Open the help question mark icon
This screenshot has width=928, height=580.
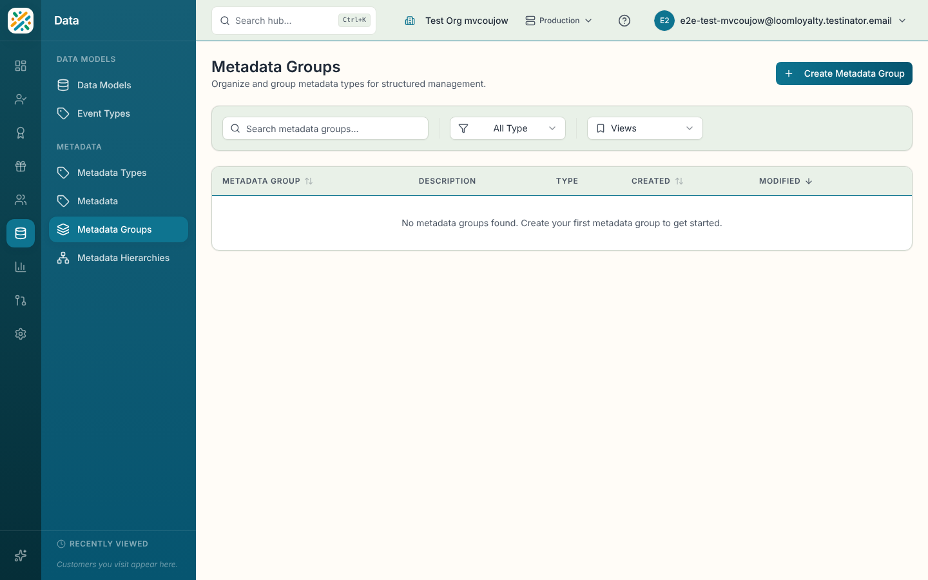[624, 21]
